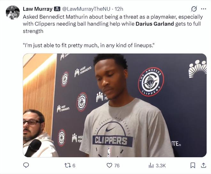Play the Clippers interview video
This screenshot has width=211, height=174.
tap(115, 105)
